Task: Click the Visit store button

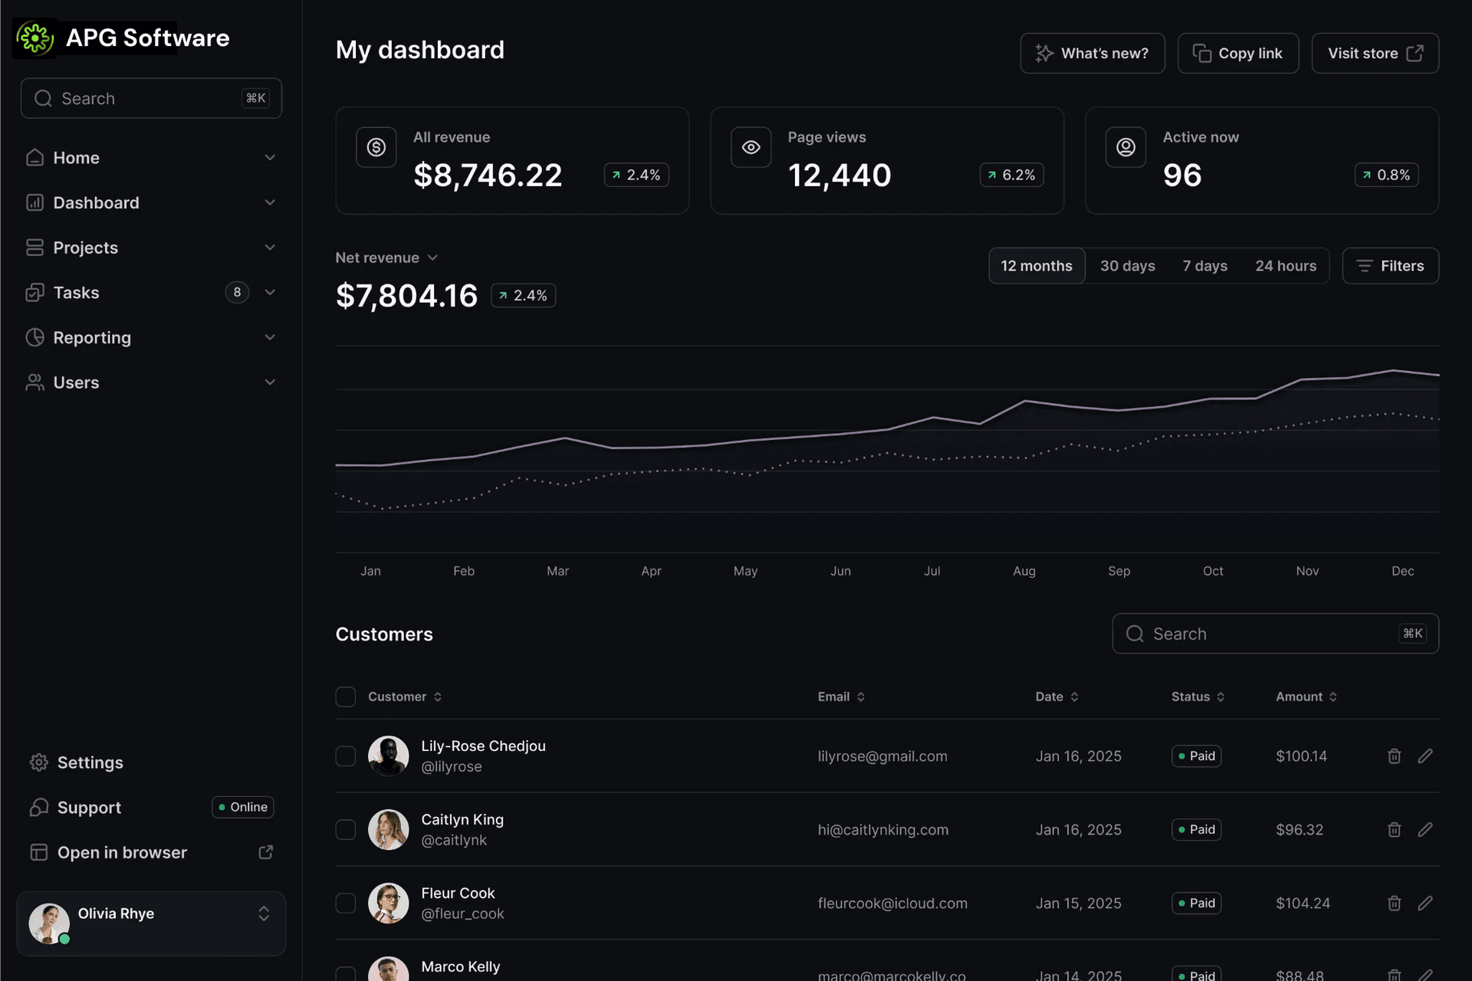Action: point(1375,53)
